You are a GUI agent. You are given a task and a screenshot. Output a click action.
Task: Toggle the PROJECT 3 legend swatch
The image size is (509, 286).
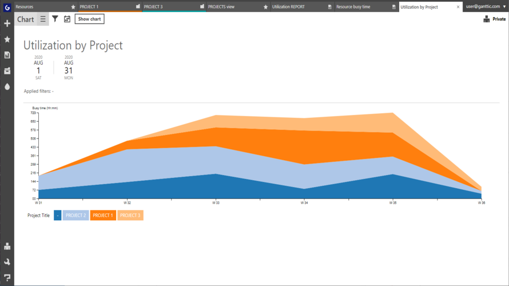pyautogui.click(x=130, y=215)
